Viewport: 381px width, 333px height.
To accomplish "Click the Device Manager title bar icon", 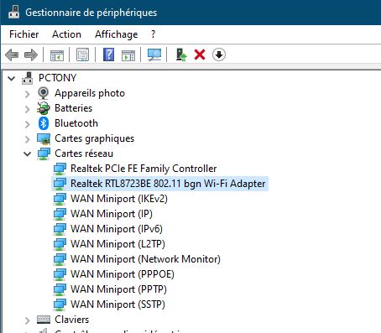I will pyautogui.click(x=13, y=12).
